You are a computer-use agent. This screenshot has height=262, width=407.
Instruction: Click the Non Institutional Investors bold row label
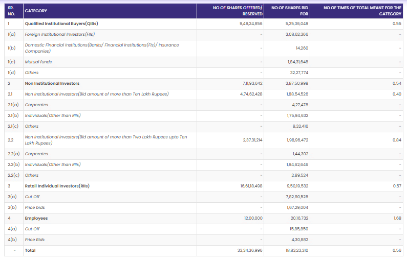tap(52, 83)
